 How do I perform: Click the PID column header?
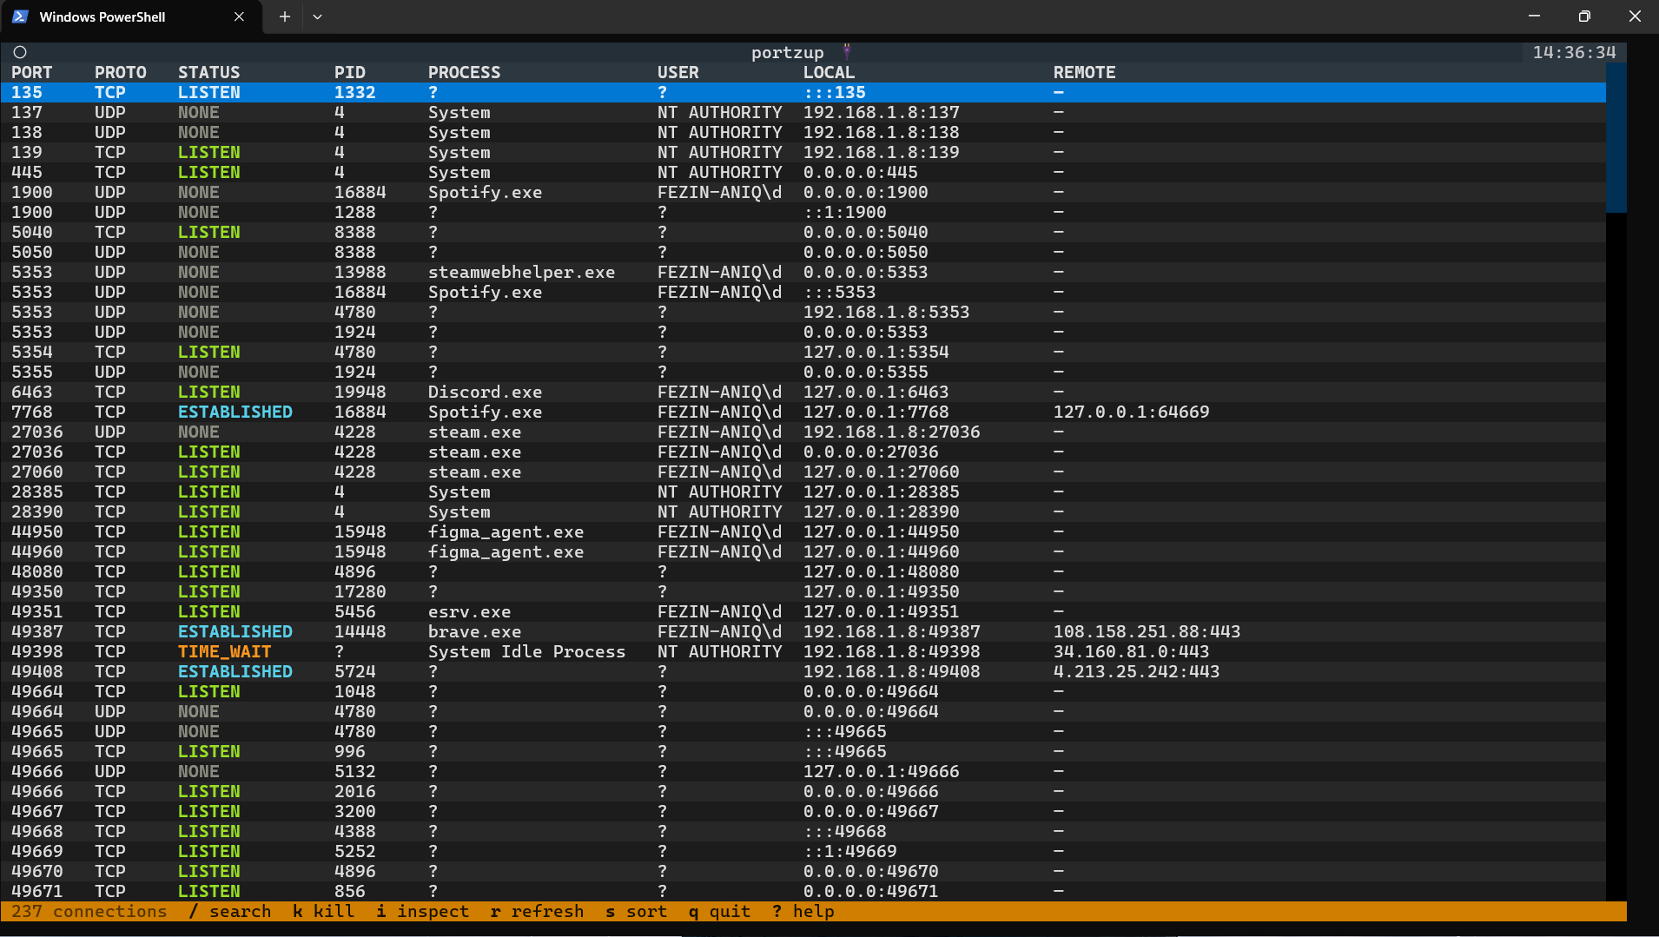349,73
